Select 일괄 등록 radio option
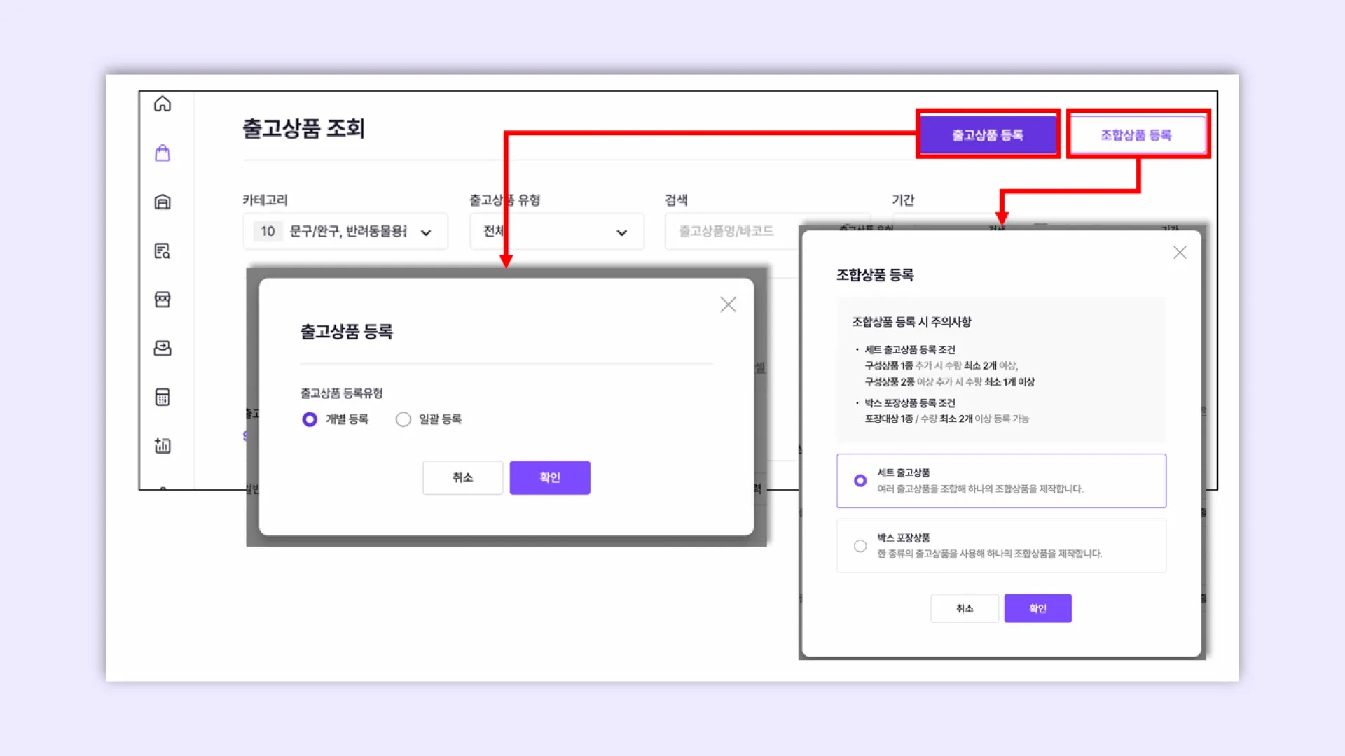The width and height of the screenshot is (1345, 756). pyautogui.click(x=403, y=419)
